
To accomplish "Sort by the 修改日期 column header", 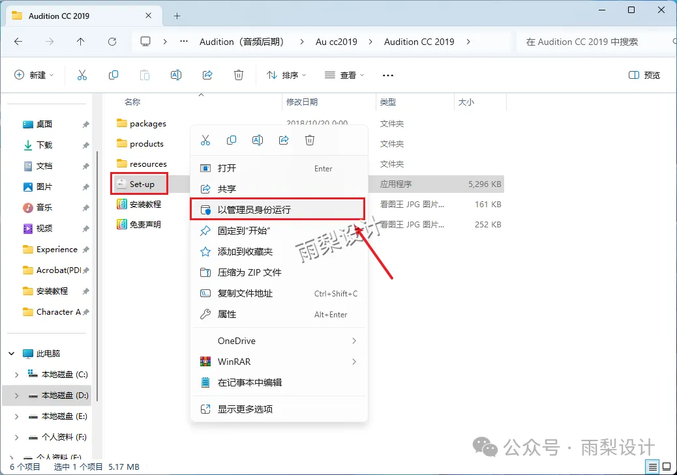I will tap(302, 102).
